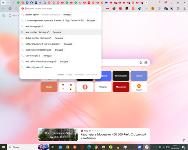This screenshot has width=188, height=150.
Task: Go back with the back arrow
Action: 3,9
